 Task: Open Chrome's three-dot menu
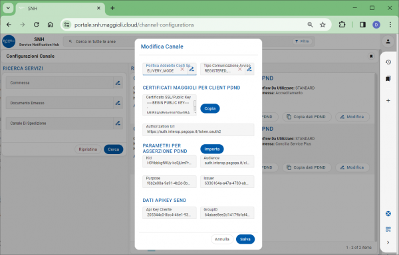[390, 25]
